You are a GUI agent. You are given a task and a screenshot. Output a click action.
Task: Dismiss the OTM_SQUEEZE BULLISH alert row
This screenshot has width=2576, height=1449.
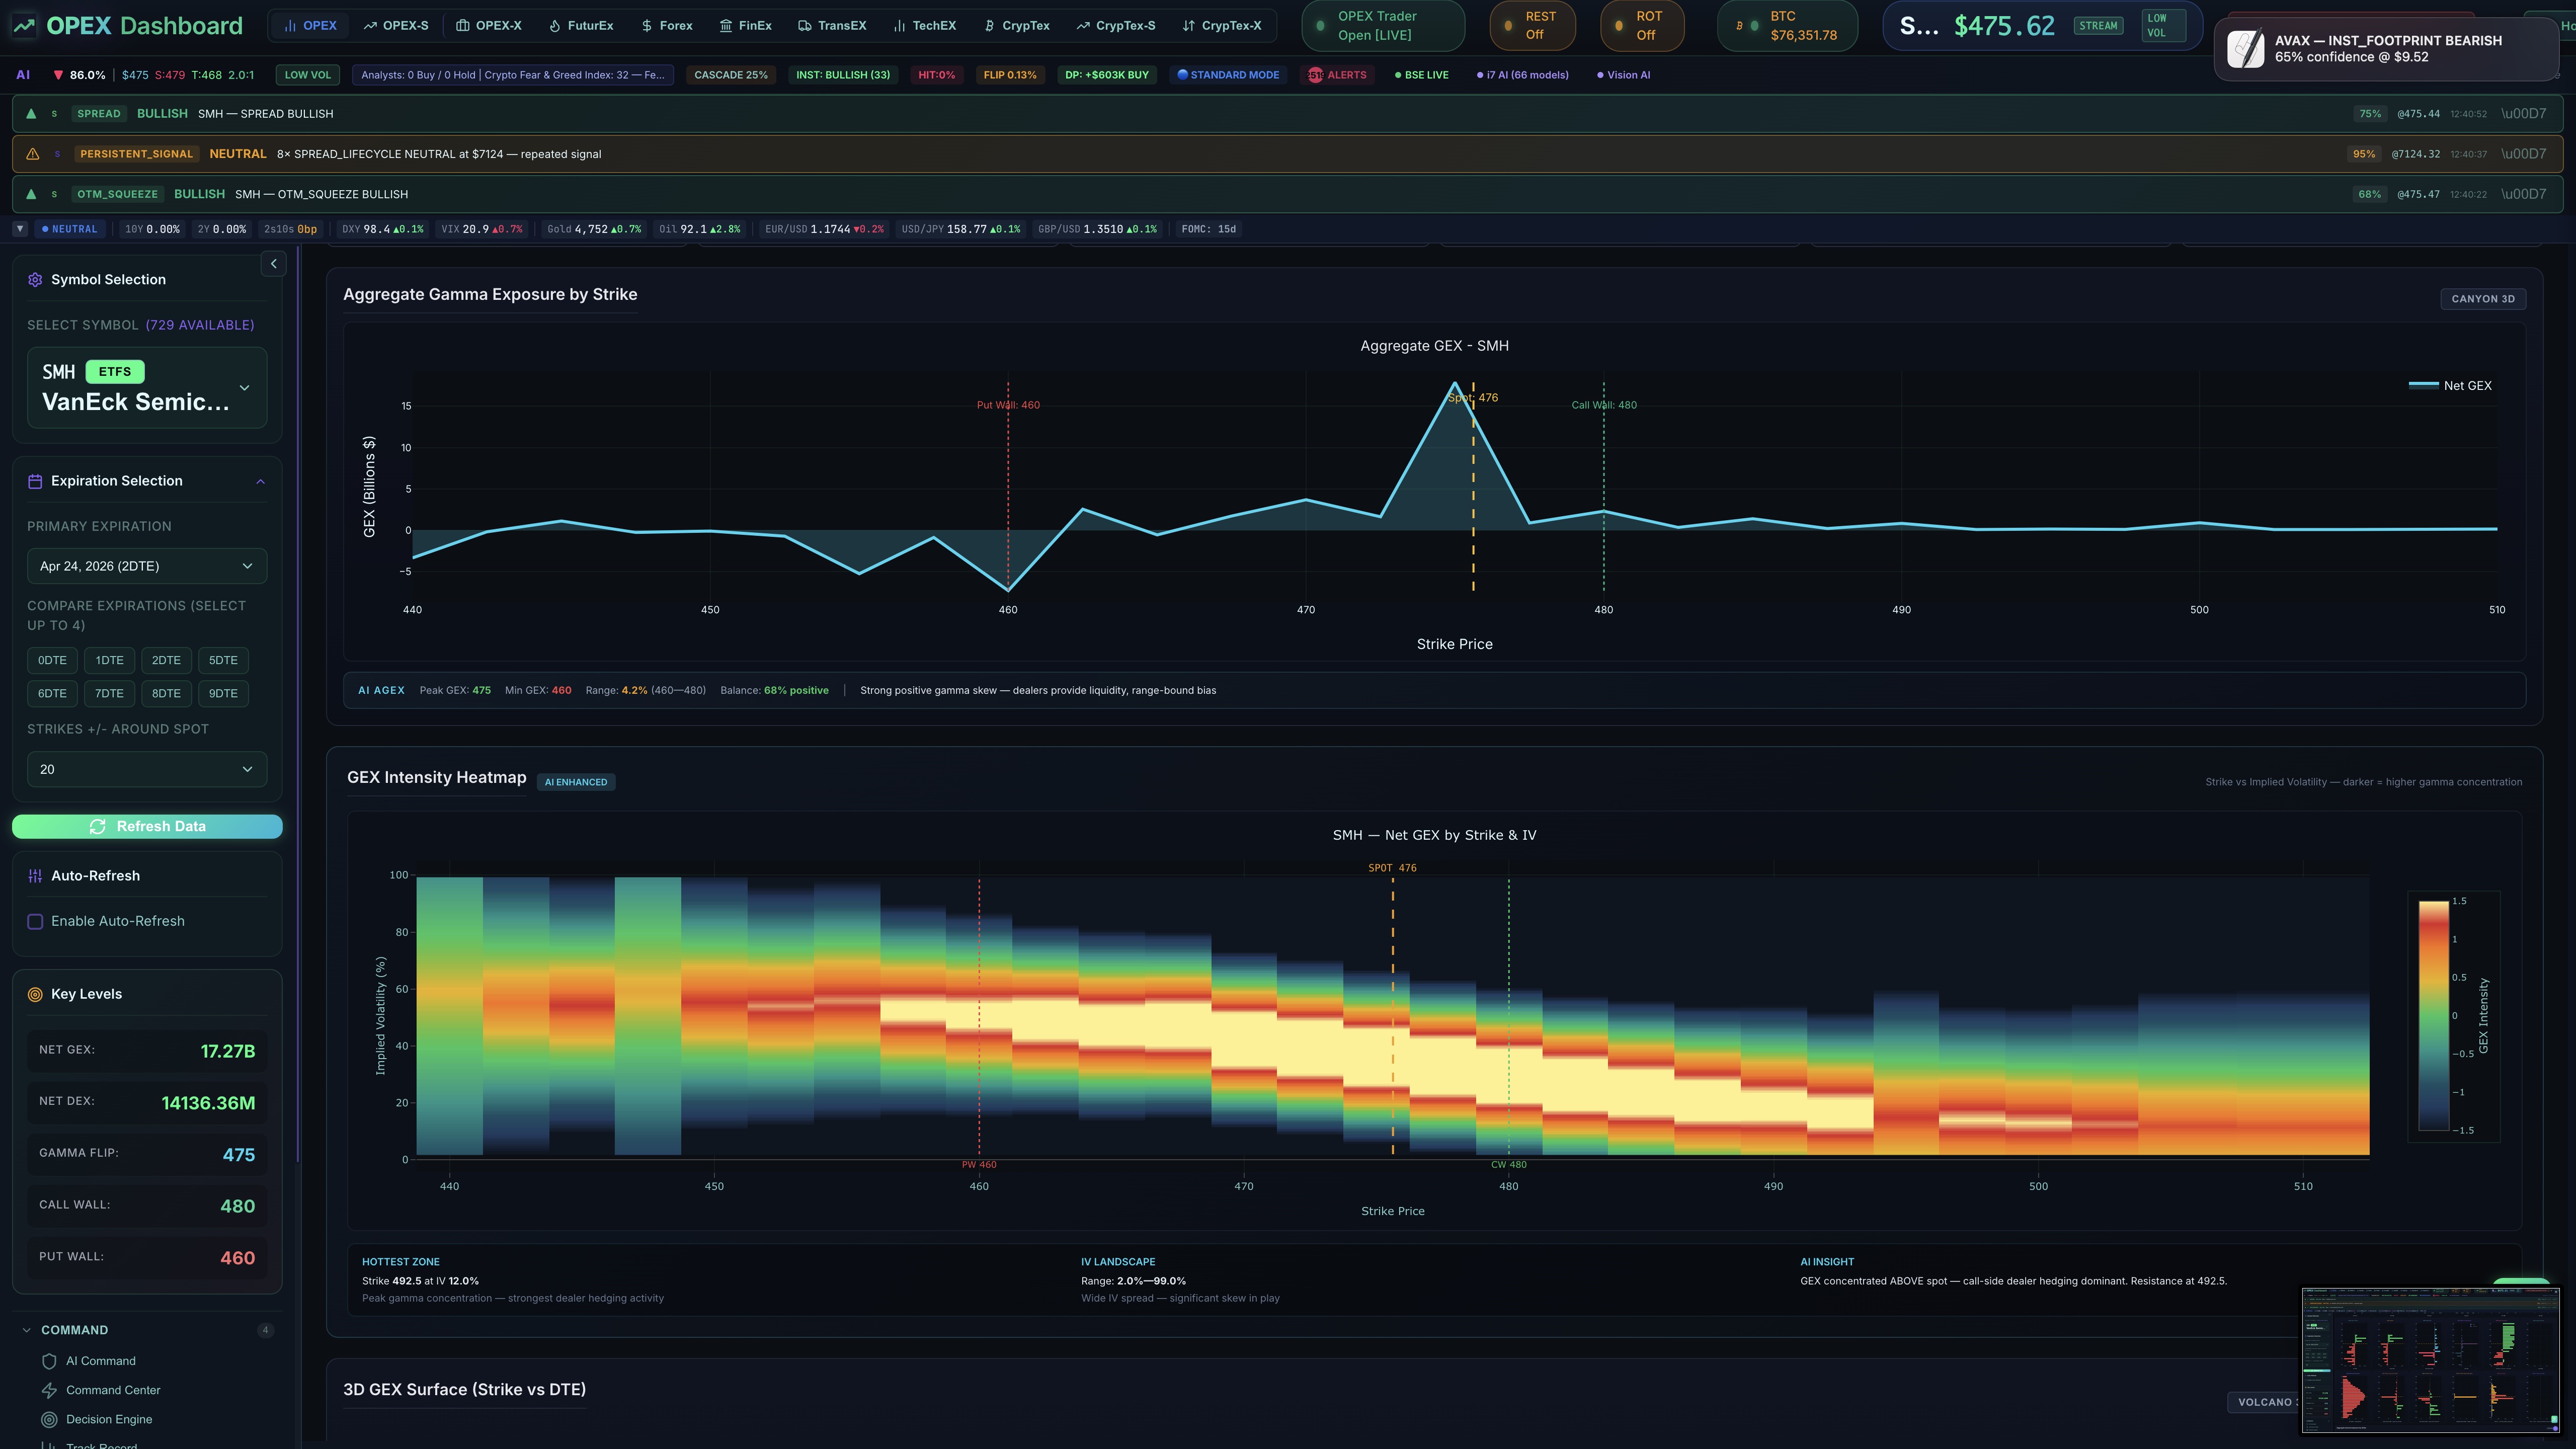2523,194
